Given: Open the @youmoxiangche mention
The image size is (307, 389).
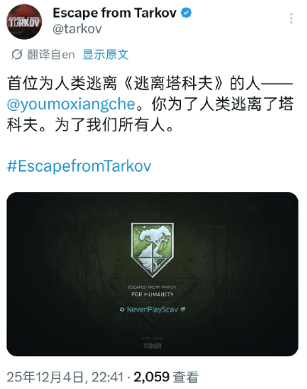Looking at the screenshot, I should [x=71, y=104].
